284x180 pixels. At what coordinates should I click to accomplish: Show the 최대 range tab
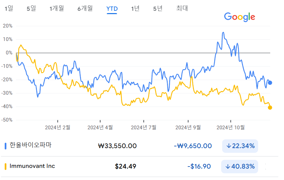(x=182, y=8)
